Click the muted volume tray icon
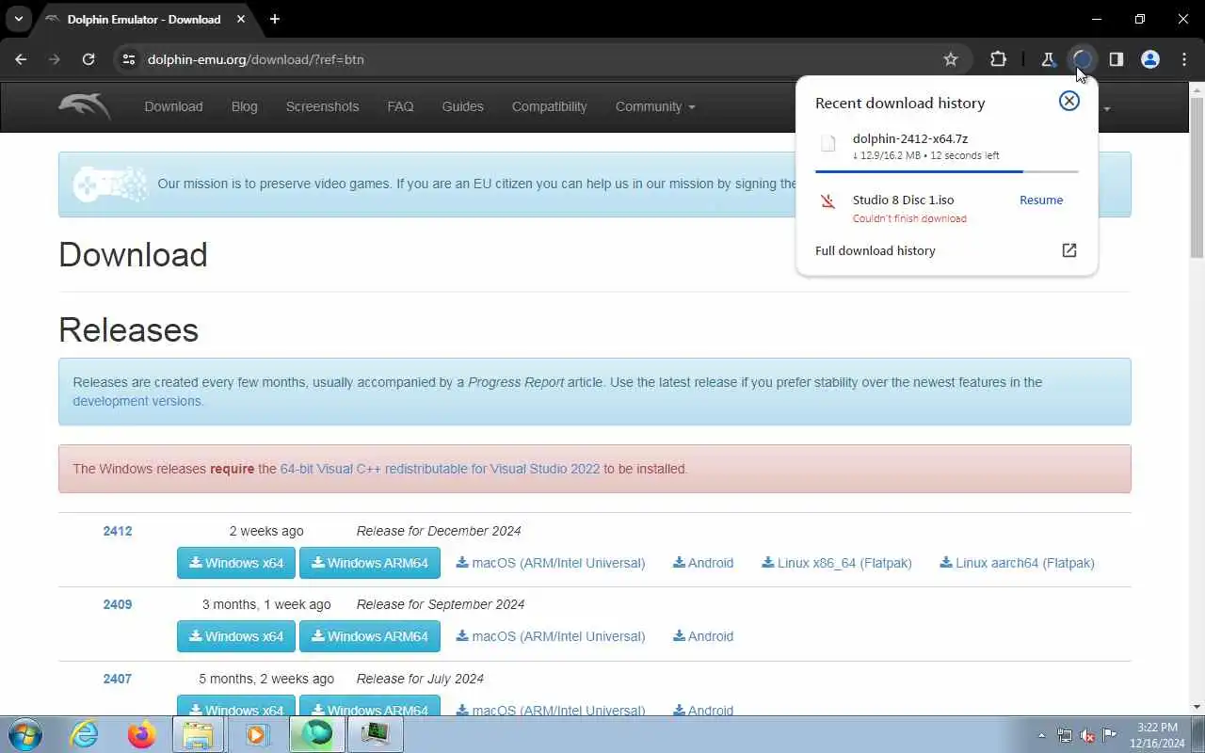The image size is (1205, 753). pyautogui.click(x=1087, y=735)
